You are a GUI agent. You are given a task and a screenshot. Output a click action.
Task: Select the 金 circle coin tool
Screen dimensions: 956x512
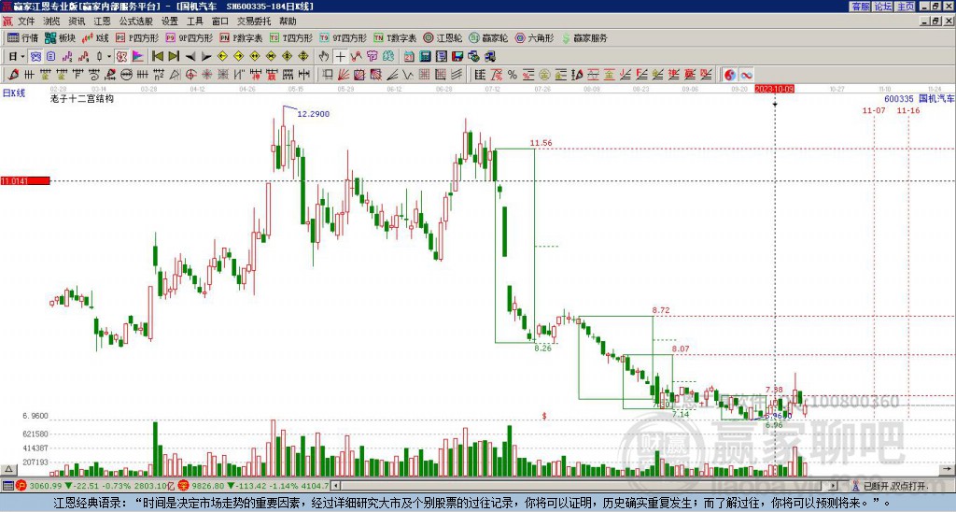544,75
